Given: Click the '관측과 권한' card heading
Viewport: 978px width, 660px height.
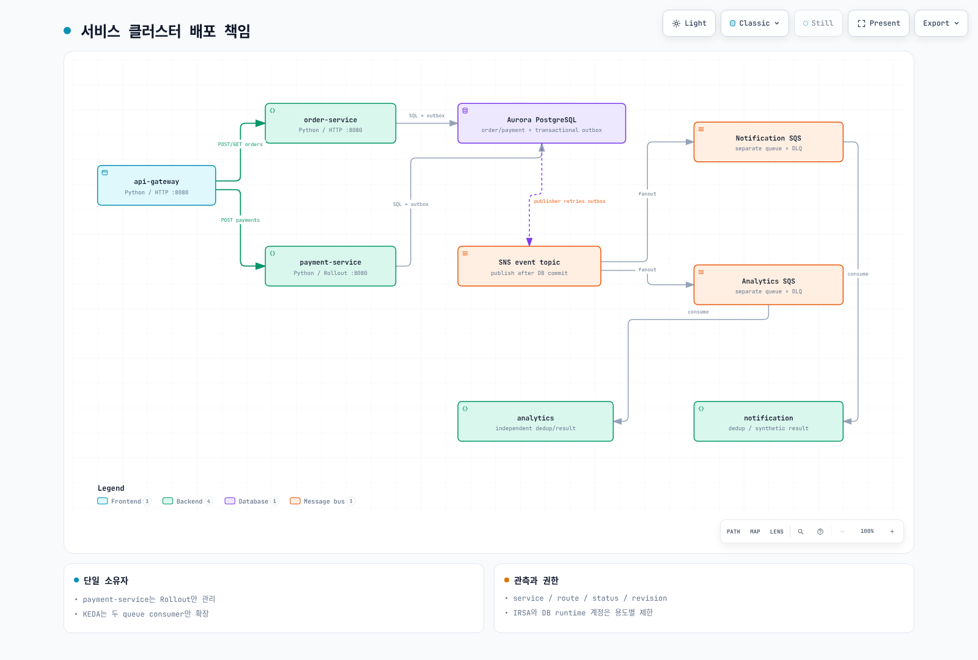Looking at the screenshot, I should click(x=536, y=581).
